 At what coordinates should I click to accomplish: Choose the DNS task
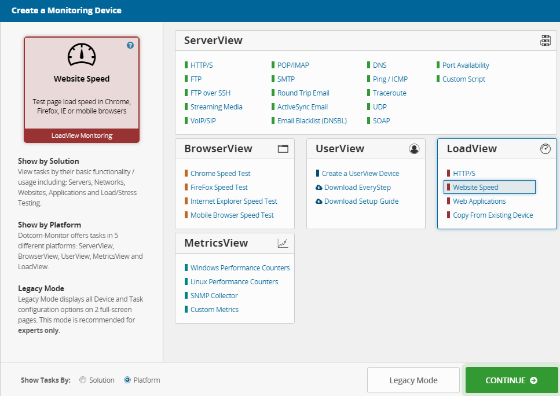(380, 65)
